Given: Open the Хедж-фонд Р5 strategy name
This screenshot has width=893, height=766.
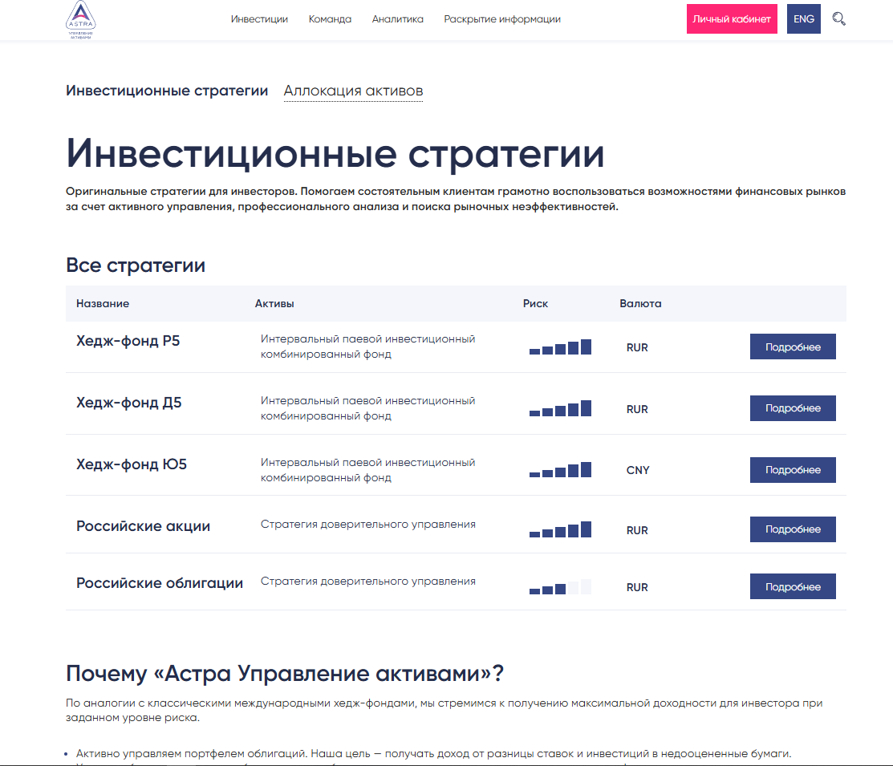Looking at the screenshot, I should [x=128, y=341].
